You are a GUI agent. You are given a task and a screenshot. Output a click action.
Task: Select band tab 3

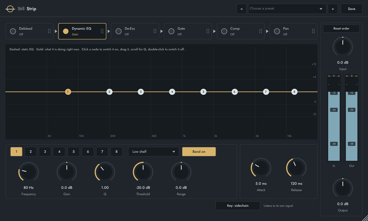pyautogui.click(x=45, y=152)
